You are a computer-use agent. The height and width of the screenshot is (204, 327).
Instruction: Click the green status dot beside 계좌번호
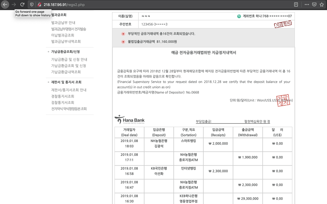[x=238, y=16]
